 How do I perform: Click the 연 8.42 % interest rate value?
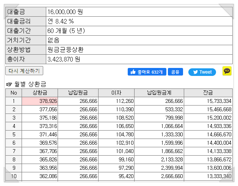pyautogui.click(x=61, y=21)
